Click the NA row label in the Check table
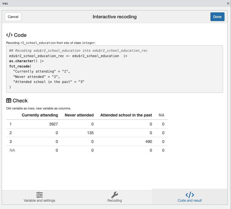This screenshot has width=231, height=209. click(12, 150)
